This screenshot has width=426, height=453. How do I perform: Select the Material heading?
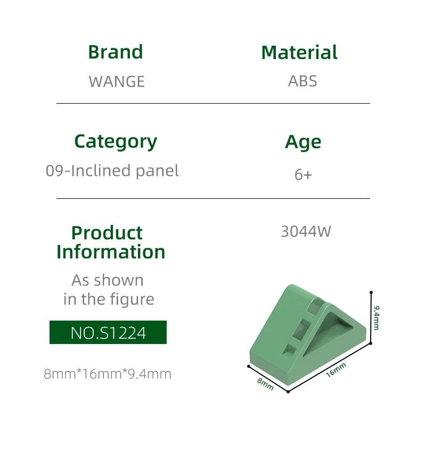click(x=299, y=53)
